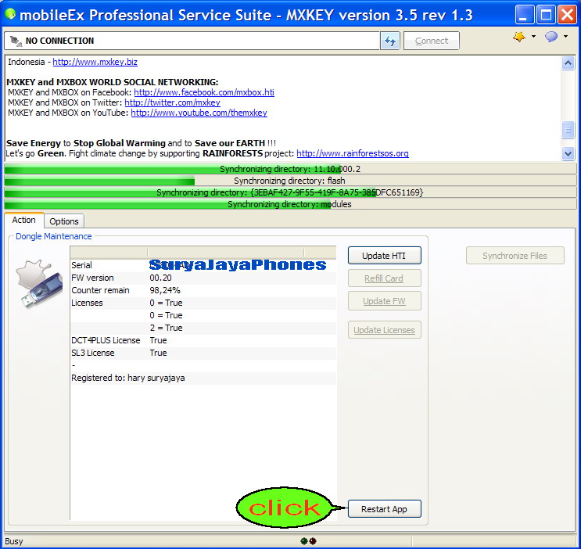
Task: Open the twitter.com/mxkey link
Action: click(x=172, y=102)
